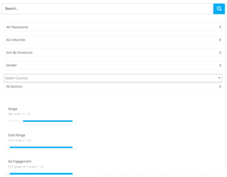
Task: Open the Gender dropdown
Action: point(113,65)
